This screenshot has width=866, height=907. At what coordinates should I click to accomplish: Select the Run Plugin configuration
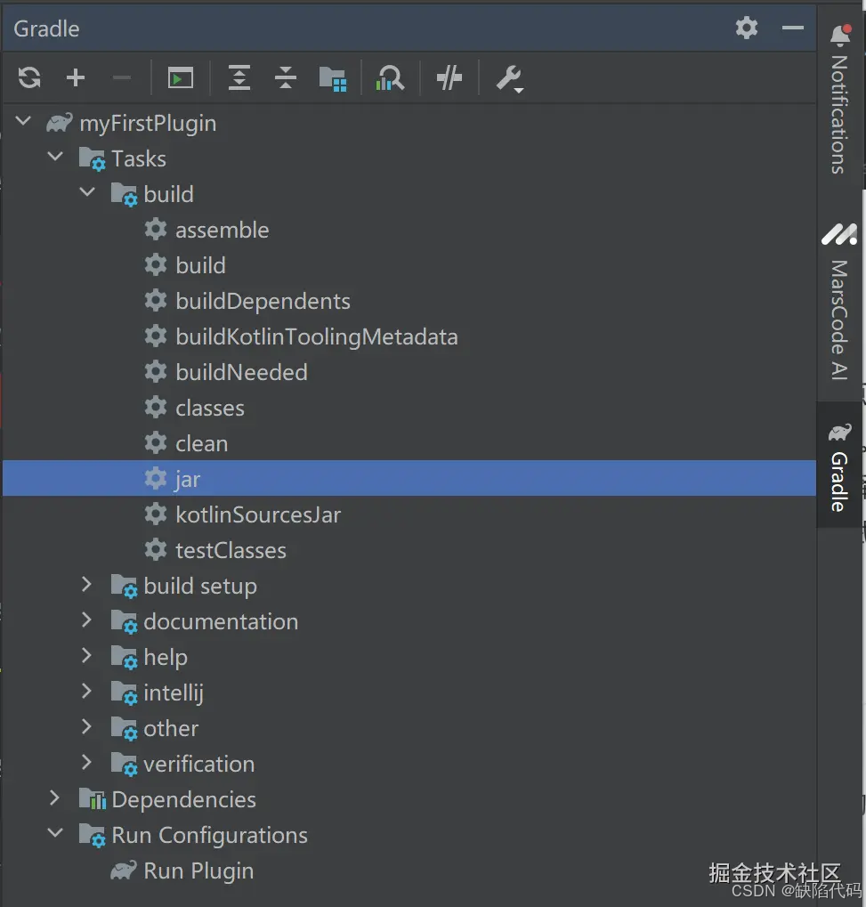pyautogui.click(x=198, y=871)
